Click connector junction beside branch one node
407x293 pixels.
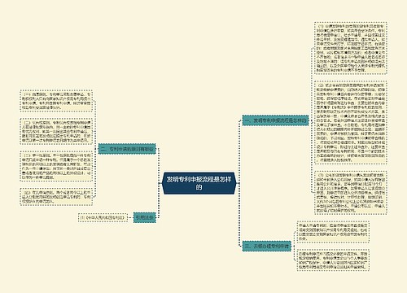(x=311, y=120)
